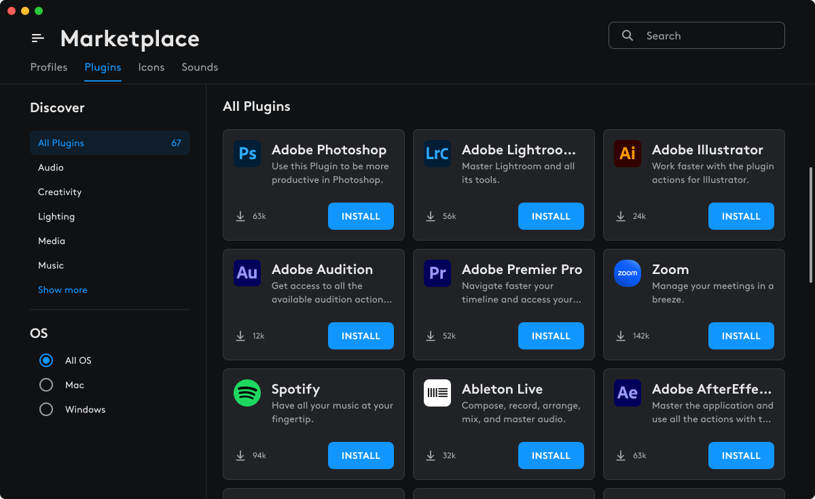This screenshot has height=499, width=815.
Task: Install the Zoom plugin
Action: [741, 336]
